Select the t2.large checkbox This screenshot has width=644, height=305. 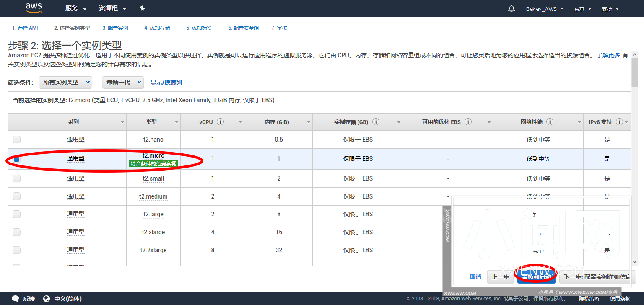[16, 214]
